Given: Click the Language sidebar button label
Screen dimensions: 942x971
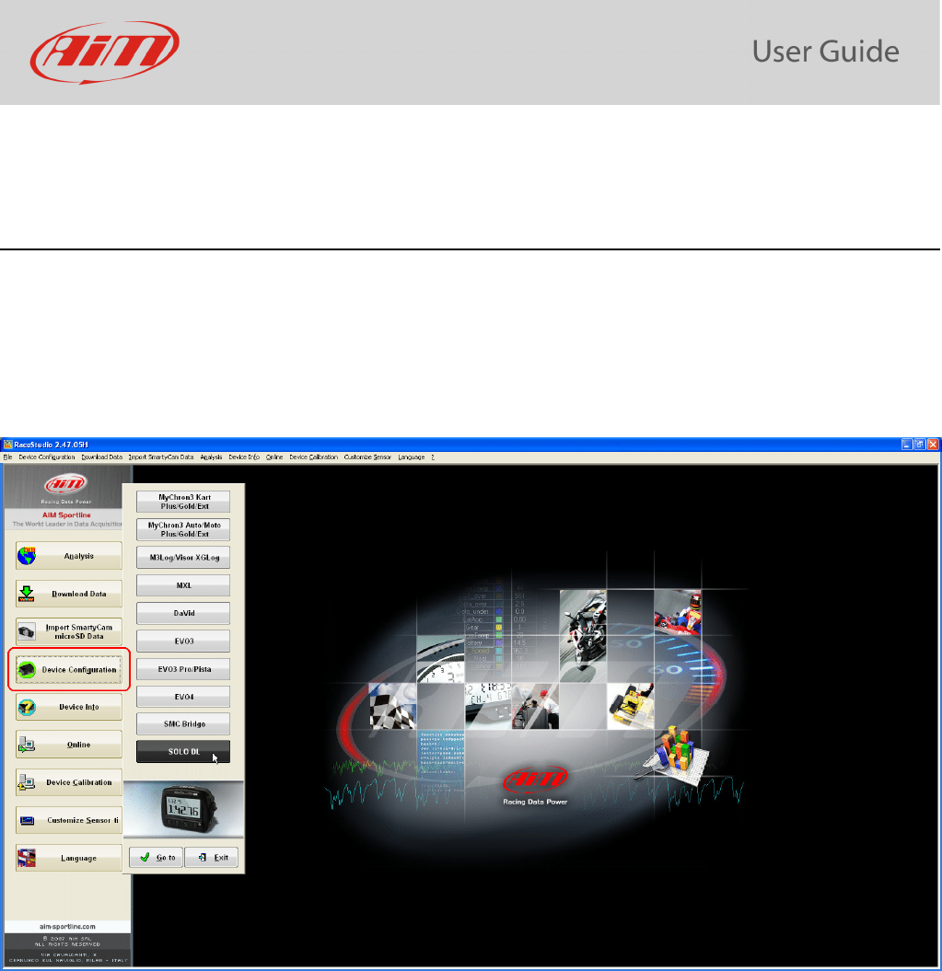Looking at the screenshot, I should click(x=78, y=859).
